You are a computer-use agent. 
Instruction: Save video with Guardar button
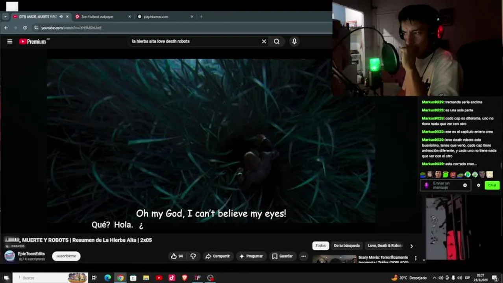282,256
